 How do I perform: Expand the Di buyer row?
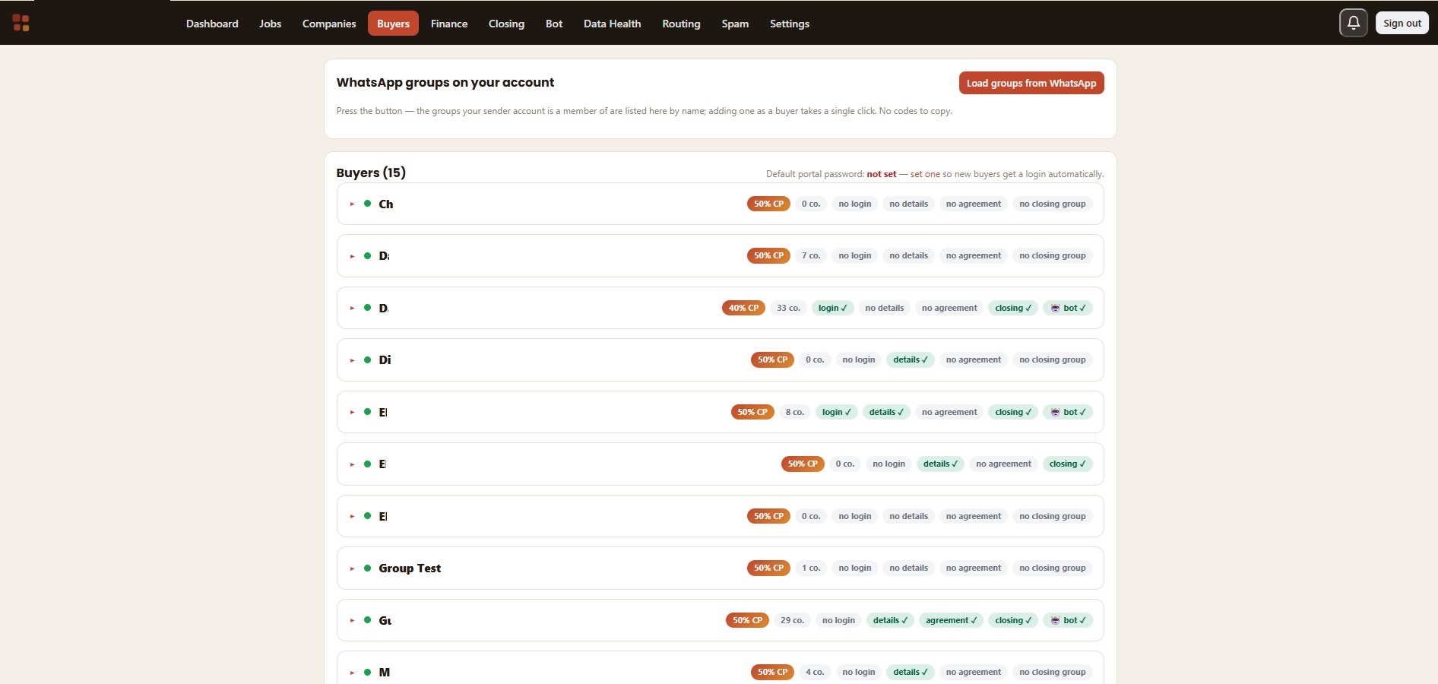click(352, 360)
